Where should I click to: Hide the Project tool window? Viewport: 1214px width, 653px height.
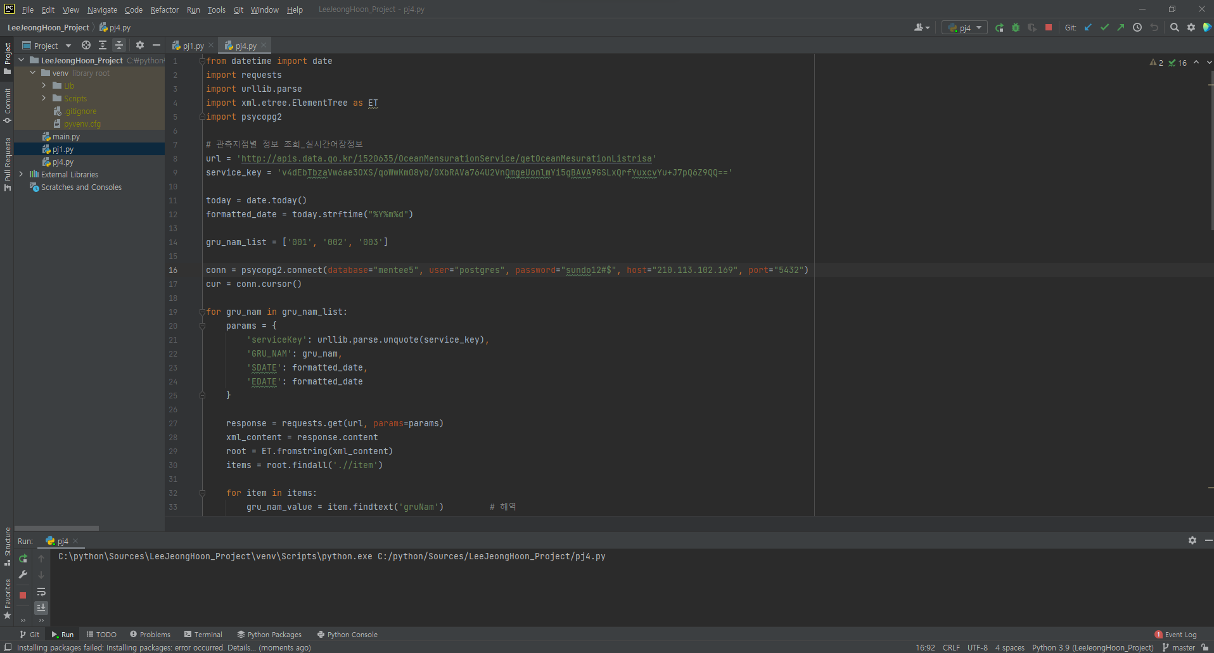[x=156, y=45]
